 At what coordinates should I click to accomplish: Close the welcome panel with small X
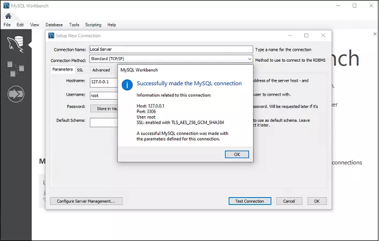(375, 34)
